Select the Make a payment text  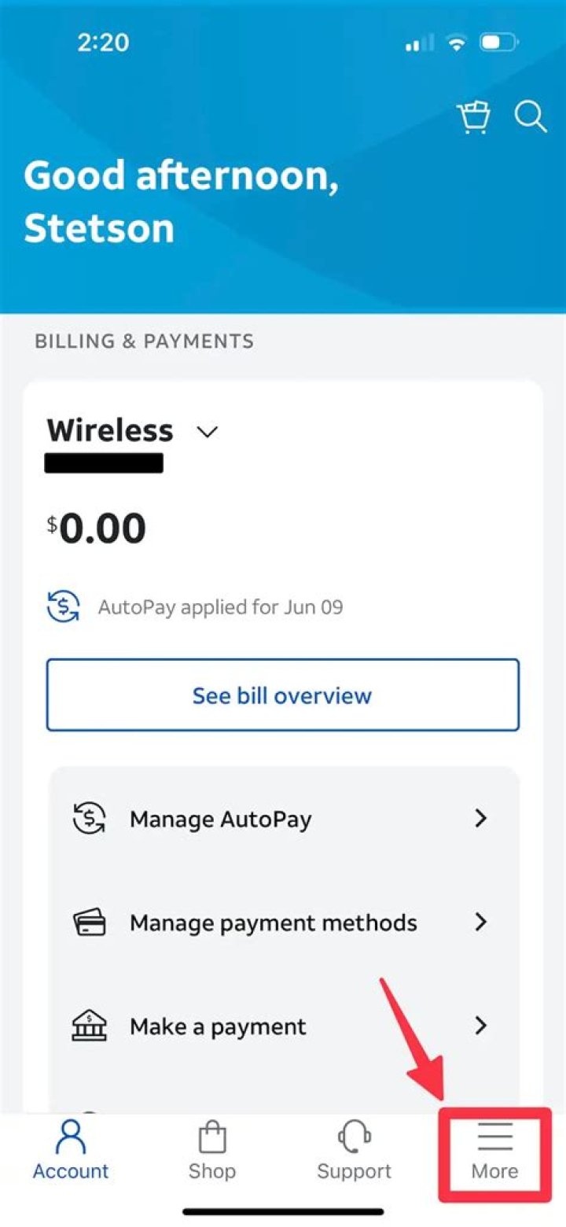tap(218, 1026)
